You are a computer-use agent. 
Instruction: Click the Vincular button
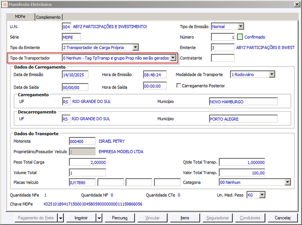pos(153,218)
